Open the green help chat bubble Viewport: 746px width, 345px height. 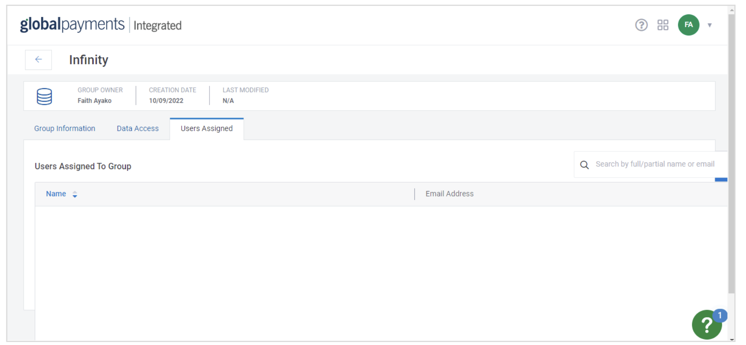pyautogui.click(x=706, y=325)
